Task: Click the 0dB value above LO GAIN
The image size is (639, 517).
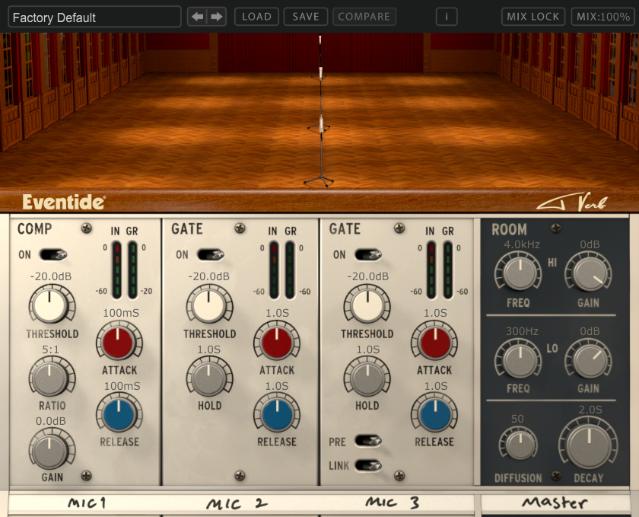Action: 590,331
